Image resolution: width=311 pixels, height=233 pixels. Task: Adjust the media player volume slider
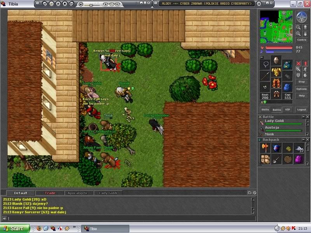91,5
